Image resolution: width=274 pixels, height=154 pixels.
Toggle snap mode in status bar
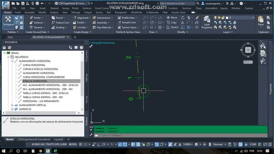[x=86, y=145]
